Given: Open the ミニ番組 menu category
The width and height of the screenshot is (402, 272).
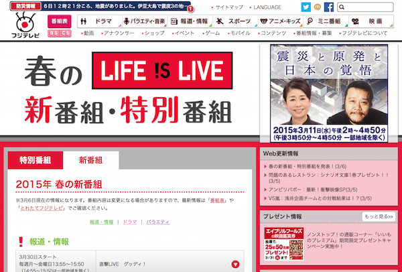Looking at the screenshot, I should point(326,21).
